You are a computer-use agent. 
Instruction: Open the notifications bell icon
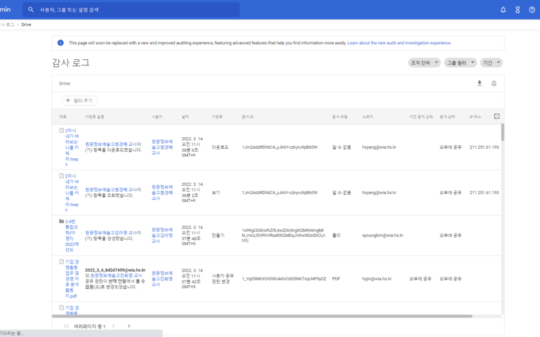tap(503, 9)
